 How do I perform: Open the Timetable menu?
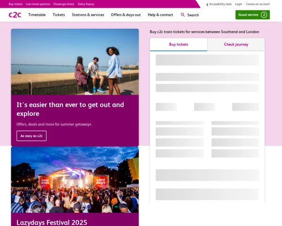(37, 15)
